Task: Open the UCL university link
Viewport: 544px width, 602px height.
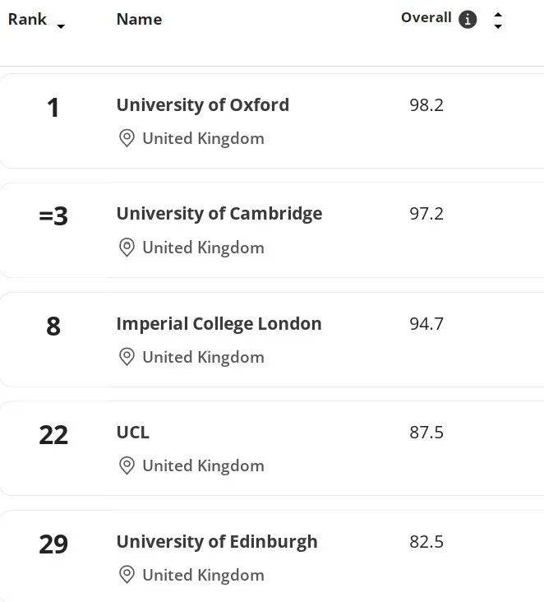Action: (x=132, y=432)
